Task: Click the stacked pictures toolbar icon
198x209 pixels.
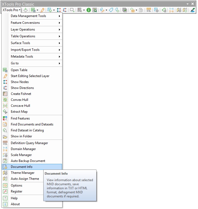Action: [124, 10]
